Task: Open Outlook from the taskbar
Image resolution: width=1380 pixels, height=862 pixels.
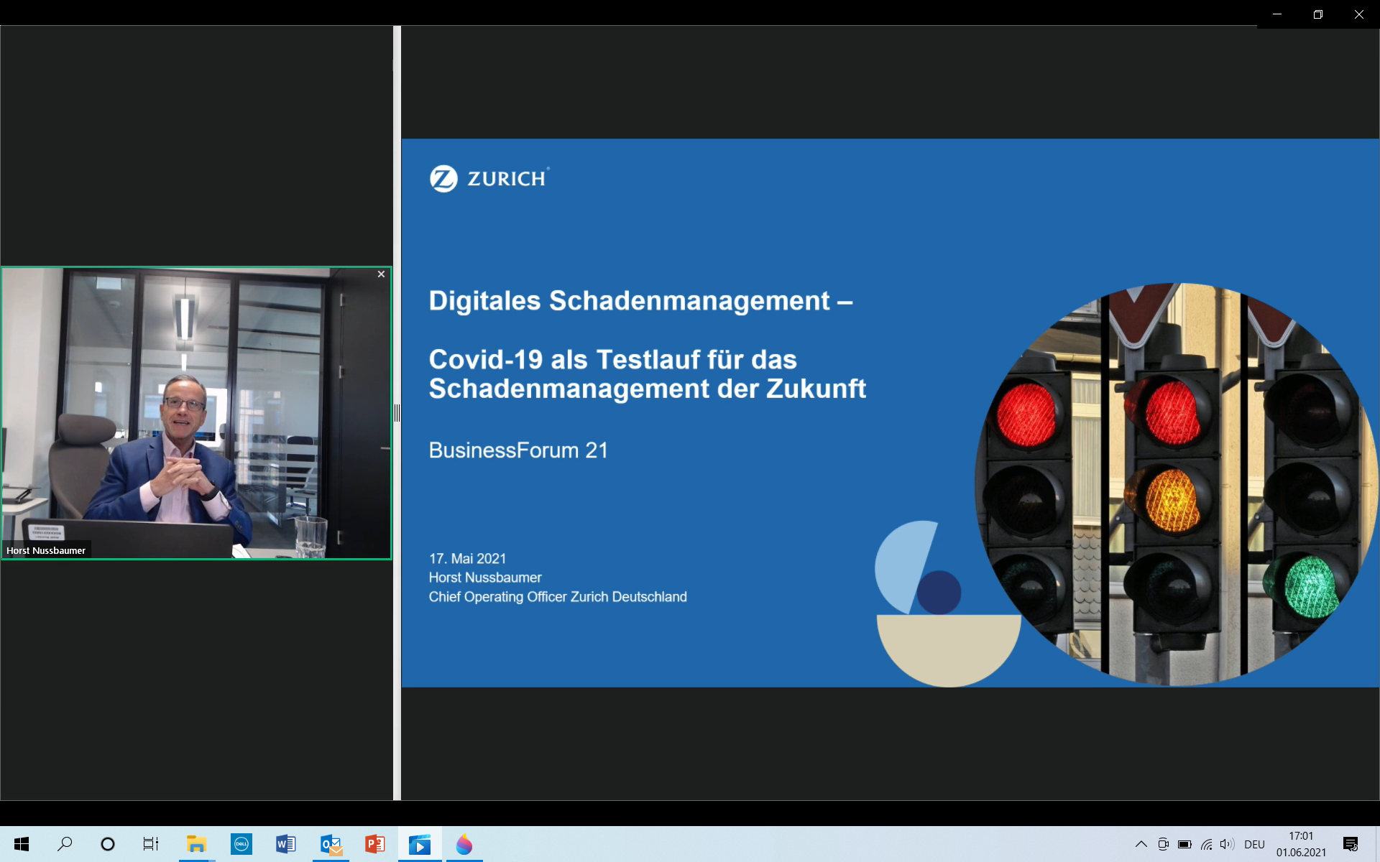Action: coord(331,844)
